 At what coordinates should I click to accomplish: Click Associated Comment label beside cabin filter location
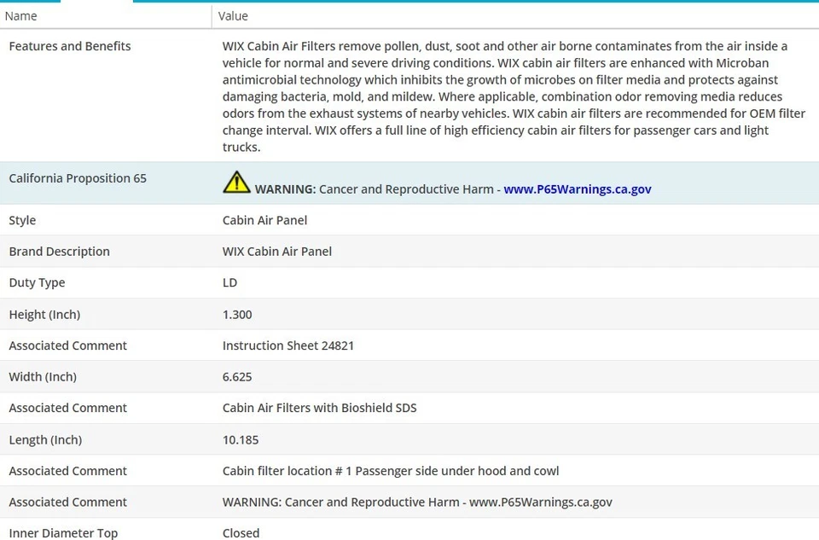68,471
